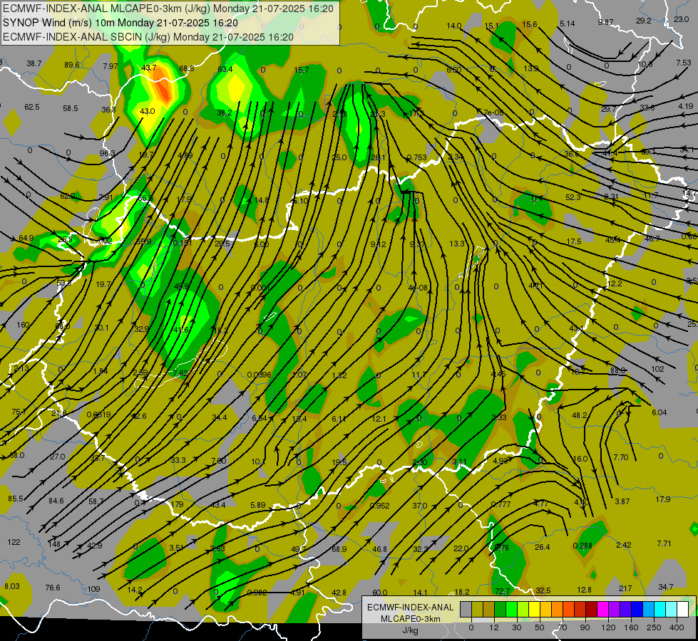The width and height of the screenshot is (698, 641).
Task: Click the 85.5 value on the map
Action: [x=16, y=499]
